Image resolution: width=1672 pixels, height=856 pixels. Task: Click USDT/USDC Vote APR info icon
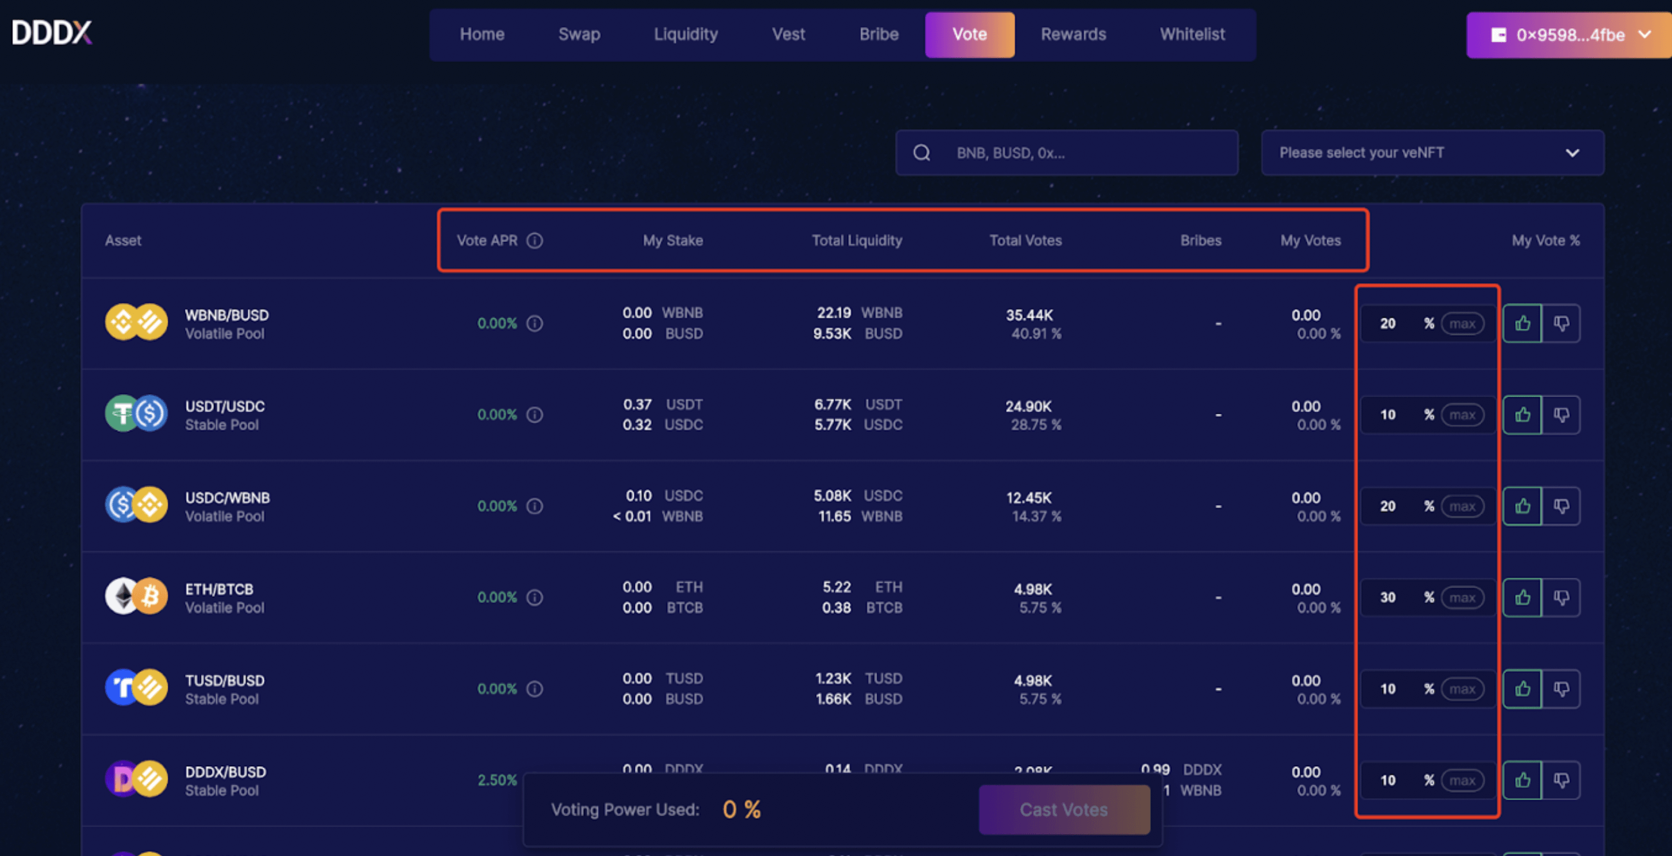pos(535,415)
